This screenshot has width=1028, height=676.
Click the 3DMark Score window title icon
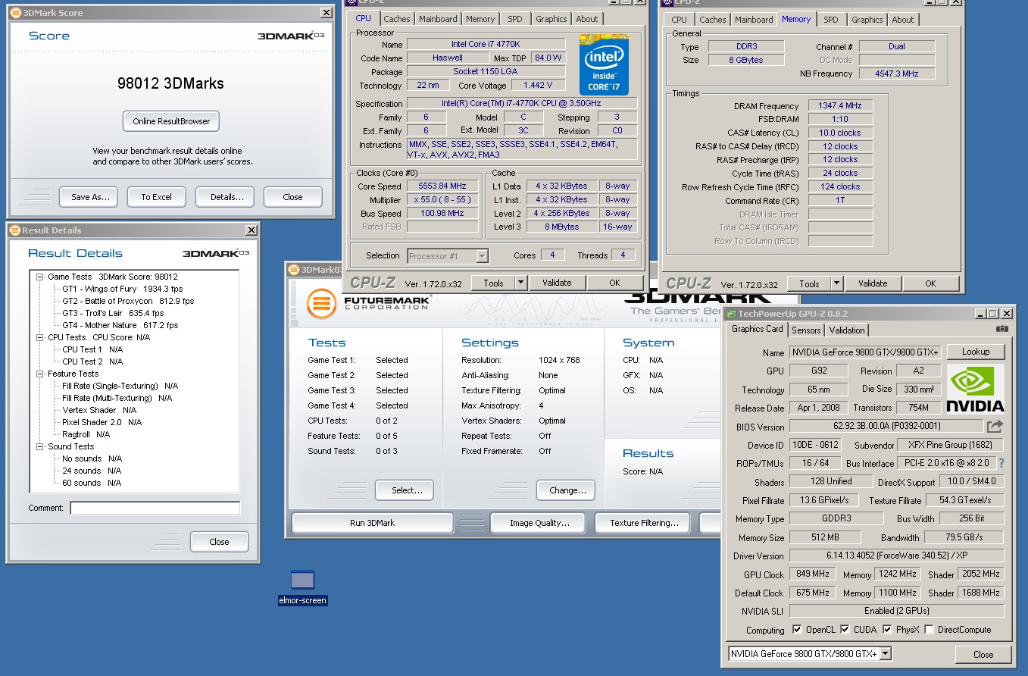coord(15,13)
